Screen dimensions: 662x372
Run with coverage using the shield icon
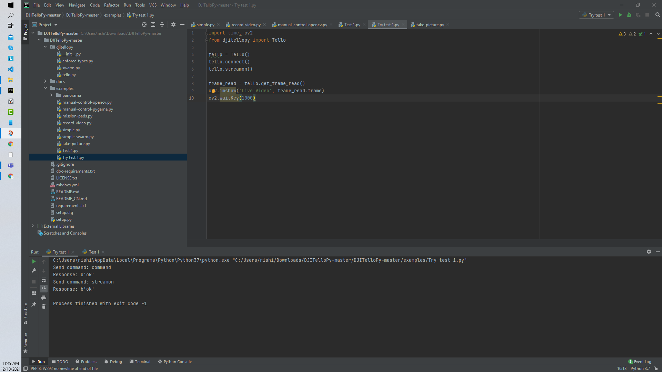pyautogui.click(x=639, y=15)
